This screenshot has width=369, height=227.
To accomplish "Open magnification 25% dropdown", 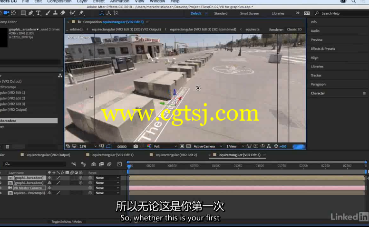I will (88, 146).
